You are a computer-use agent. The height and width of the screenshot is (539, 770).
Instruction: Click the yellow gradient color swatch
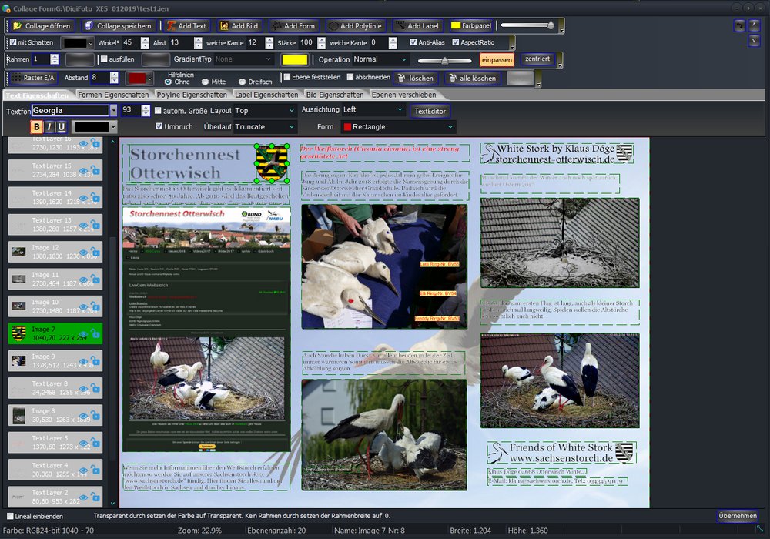click(x=294, y=59)
